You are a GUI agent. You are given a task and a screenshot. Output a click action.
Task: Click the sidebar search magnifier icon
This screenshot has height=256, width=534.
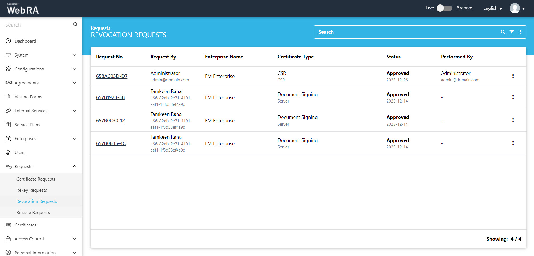point(75,25)
